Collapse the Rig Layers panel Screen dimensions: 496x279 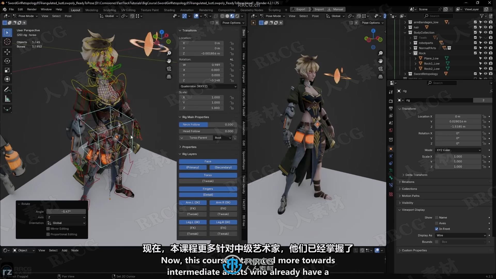coord(189,154)
